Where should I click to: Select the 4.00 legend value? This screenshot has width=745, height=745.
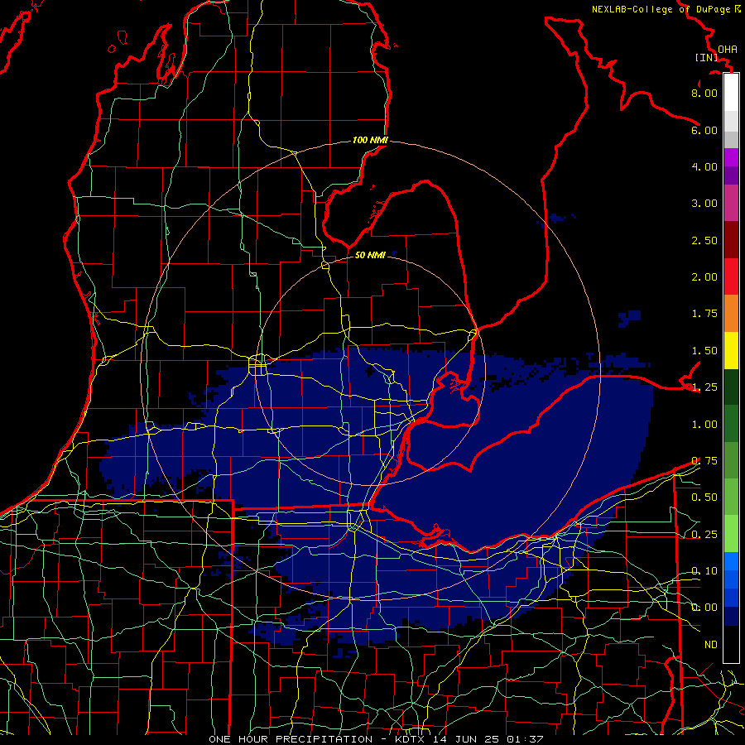[704, 166]
